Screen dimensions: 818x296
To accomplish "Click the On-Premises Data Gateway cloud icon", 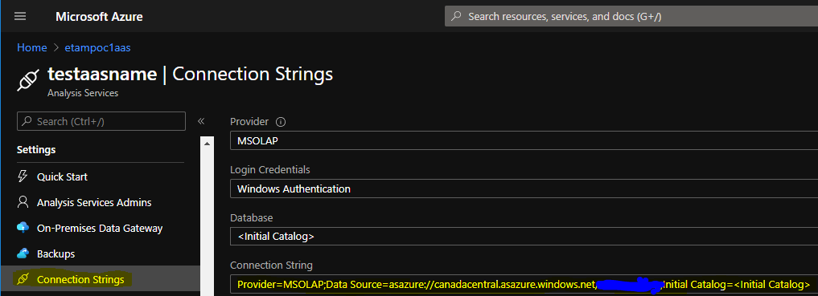I will point(23,228).
